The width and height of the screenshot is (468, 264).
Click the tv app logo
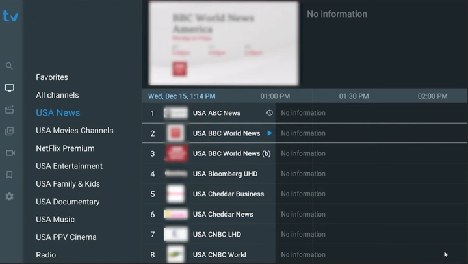10,16
